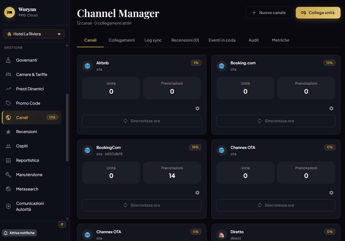Click Attiva notifiche button
The width and height of the screenshot is (345, 241).
19,233
